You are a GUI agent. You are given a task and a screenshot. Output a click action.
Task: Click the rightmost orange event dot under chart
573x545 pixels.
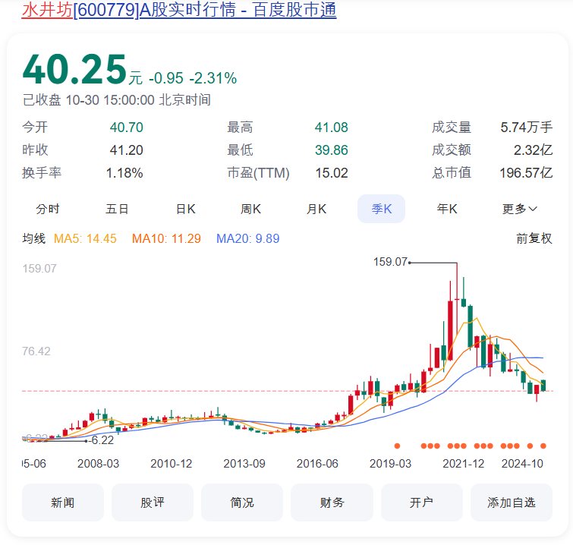[x=543, y=446]
